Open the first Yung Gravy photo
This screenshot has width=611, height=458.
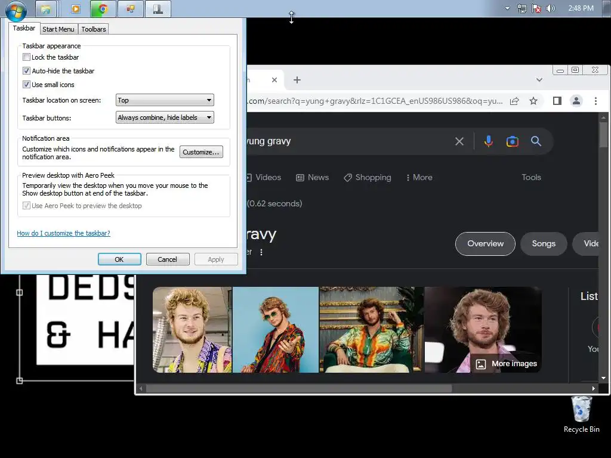click(x=192, y=330)
